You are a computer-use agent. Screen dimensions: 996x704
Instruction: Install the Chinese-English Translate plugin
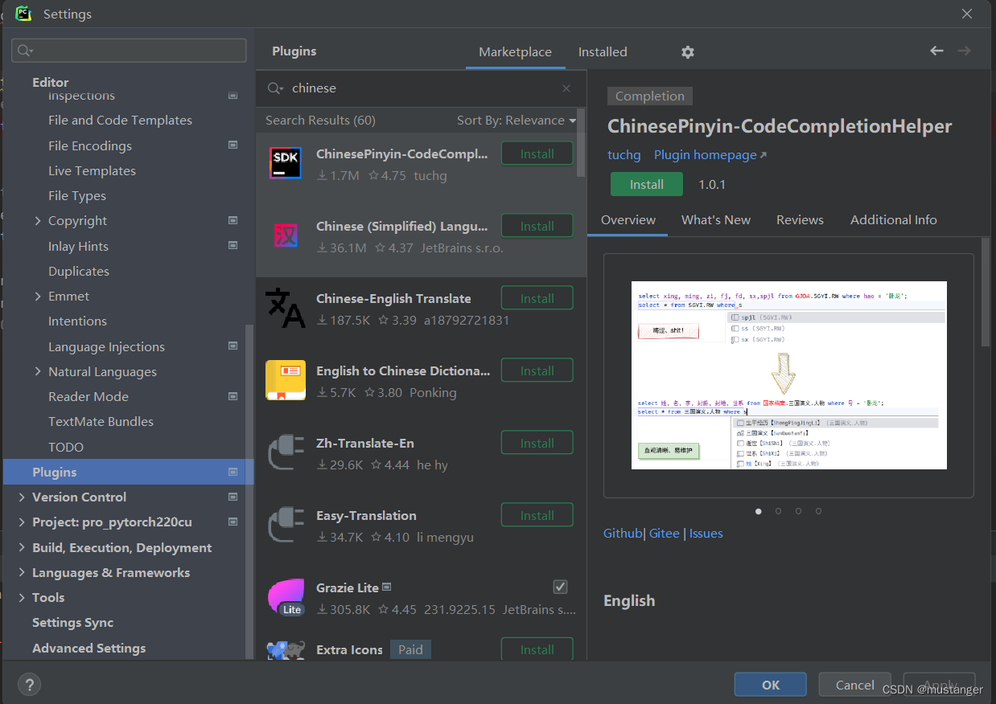(x=537, y=298)
